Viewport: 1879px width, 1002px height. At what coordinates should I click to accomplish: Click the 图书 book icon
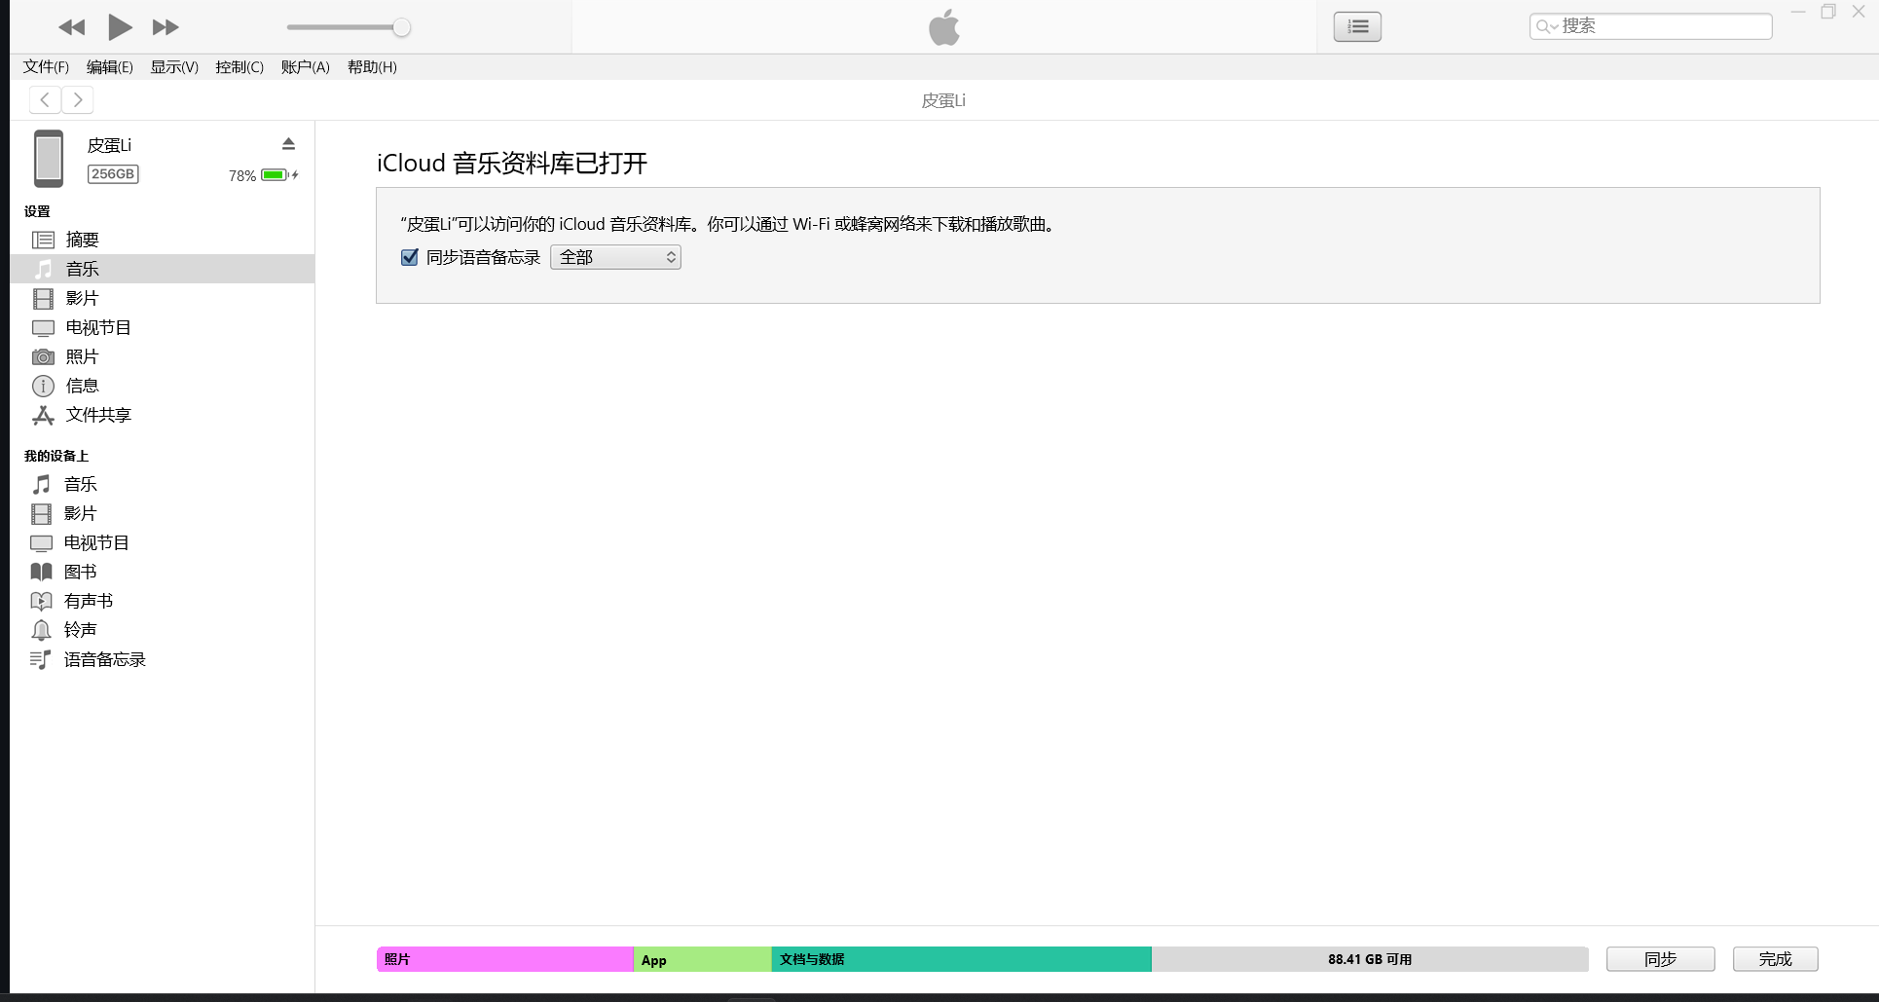[x=41, y=572]
